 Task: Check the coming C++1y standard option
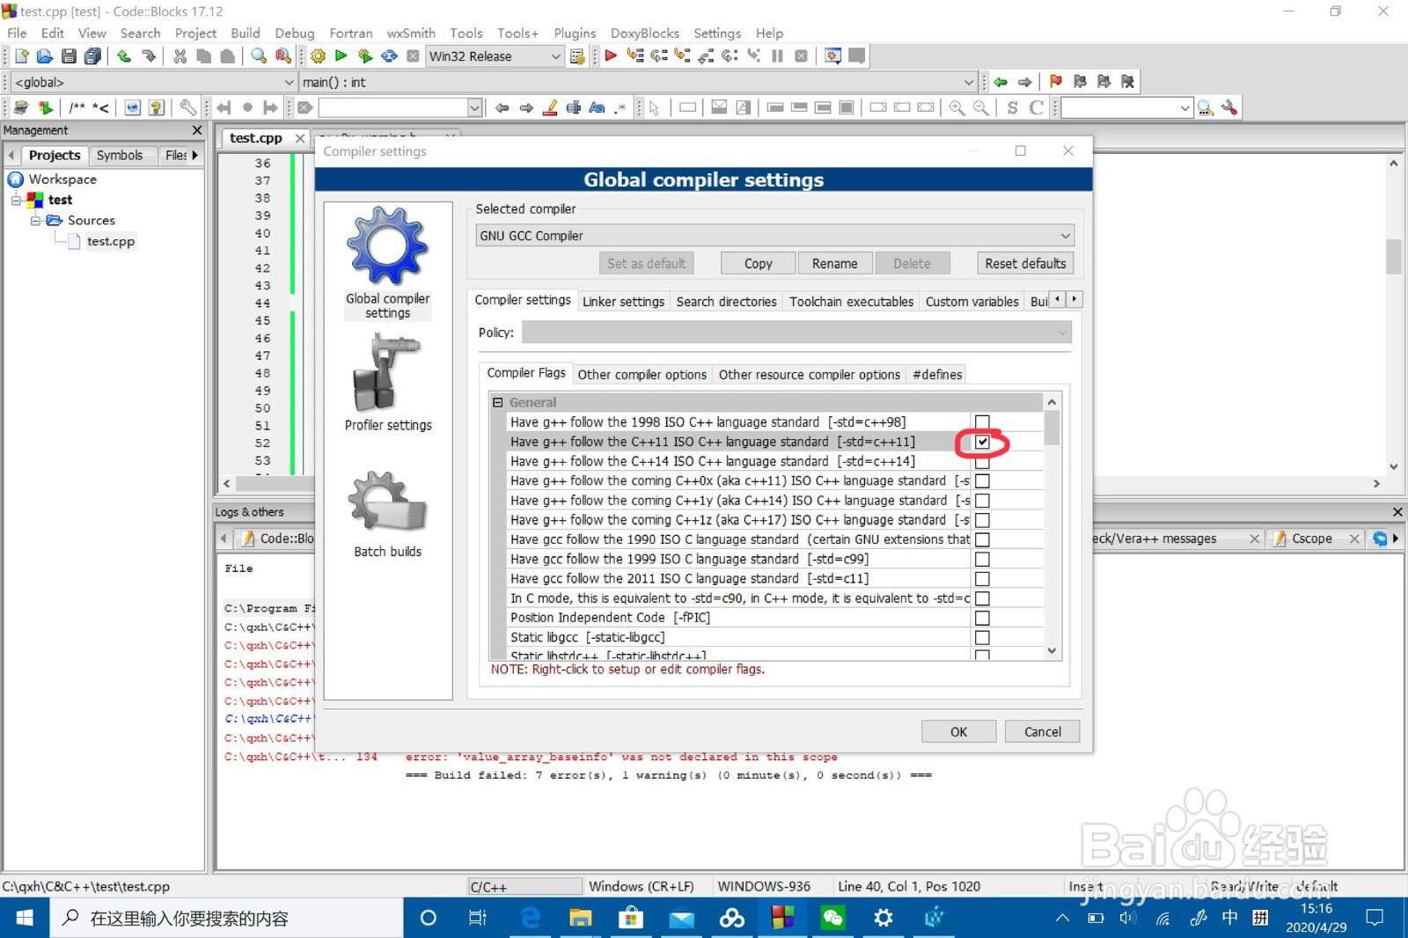[x=982, y=501]
